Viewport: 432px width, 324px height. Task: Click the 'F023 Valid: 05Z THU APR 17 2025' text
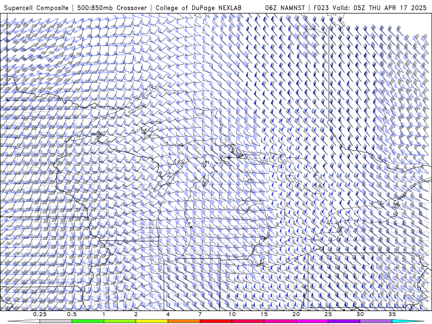tap(370, 8)
